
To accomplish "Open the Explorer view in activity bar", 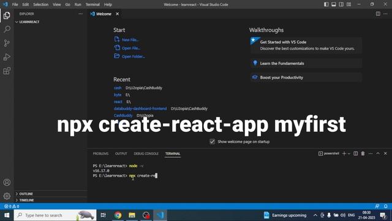I will click(x=7, y=15).
